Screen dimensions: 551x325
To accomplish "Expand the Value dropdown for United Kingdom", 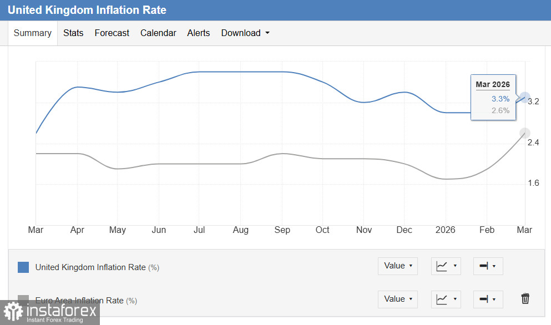I will 398,266.
